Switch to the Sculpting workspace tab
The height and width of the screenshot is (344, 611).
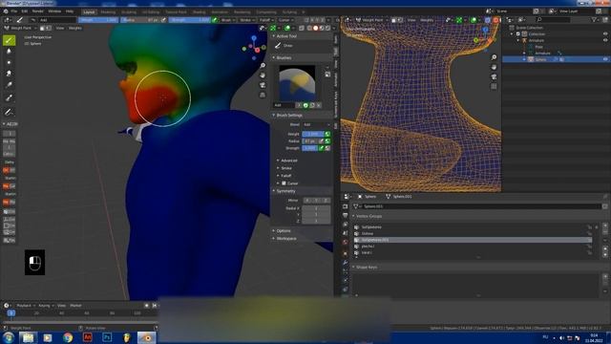[x=129, y=12]
